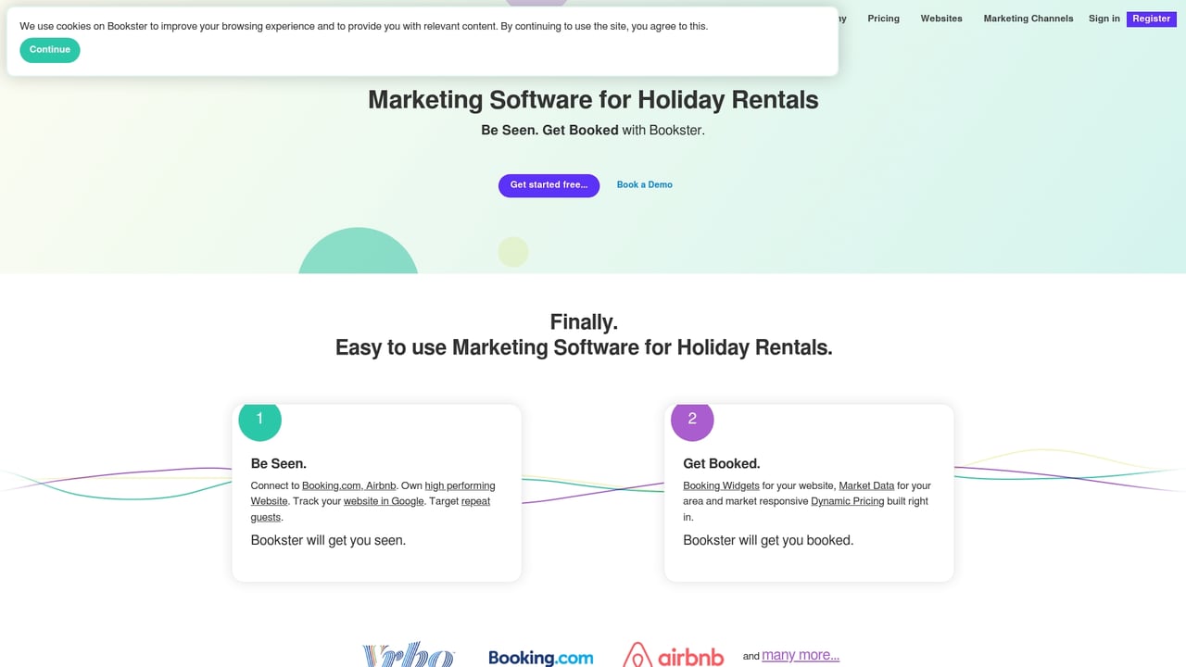Click the Get started free button
The width and height of the screenshot is (1186, 667).
pyautogui.click(x=549, y=185)
